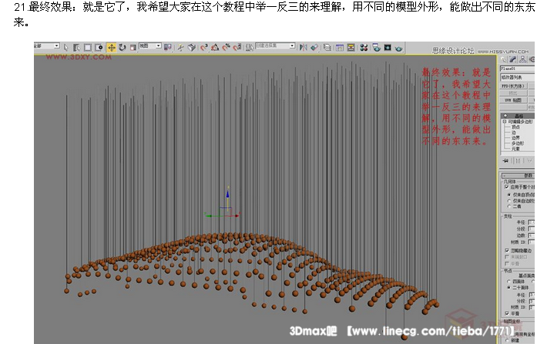Image resolution: width=537 pixels, height=344 pixels.
Task: Click Use Pivot Point Center icon
Action: [x=167, y=47]
